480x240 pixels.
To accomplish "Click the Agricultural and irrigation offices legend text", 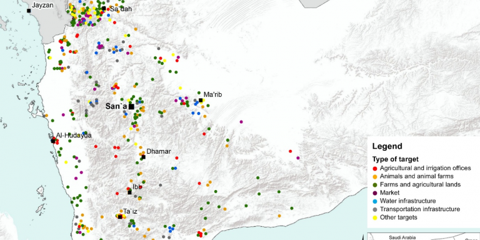I will [x=425, y=168].
